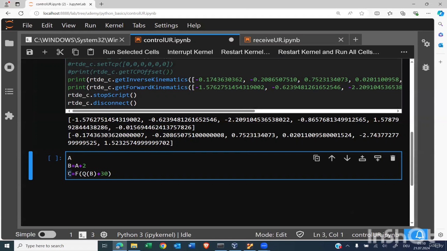Open a new browser tab
This screenshot has width=447, height=251.
pos(101,4)
